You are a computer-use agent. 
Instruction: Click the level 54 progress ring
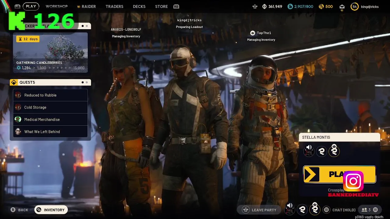point(355,6)
